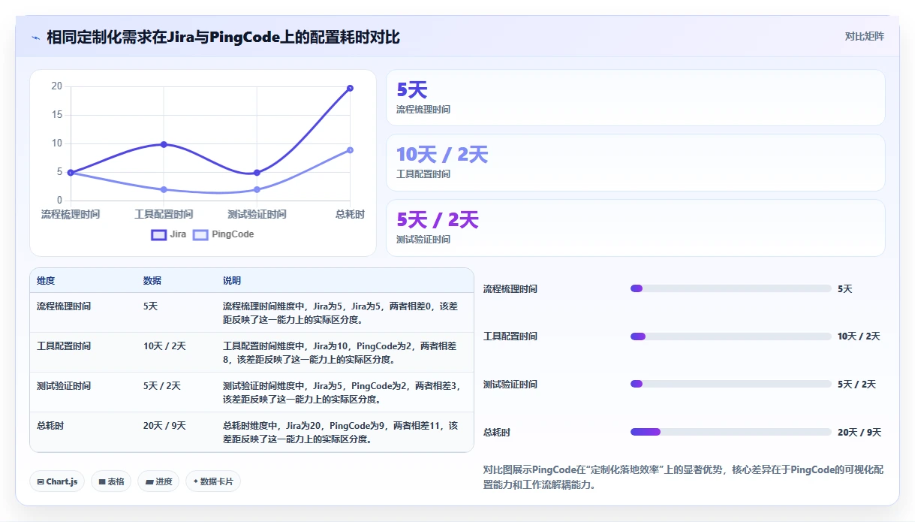Click the 总耗时 label on chart x-axis
Image resolution: width=915 pixels, height=522 pixels.
pyautogui.click(x=350, y=215)
